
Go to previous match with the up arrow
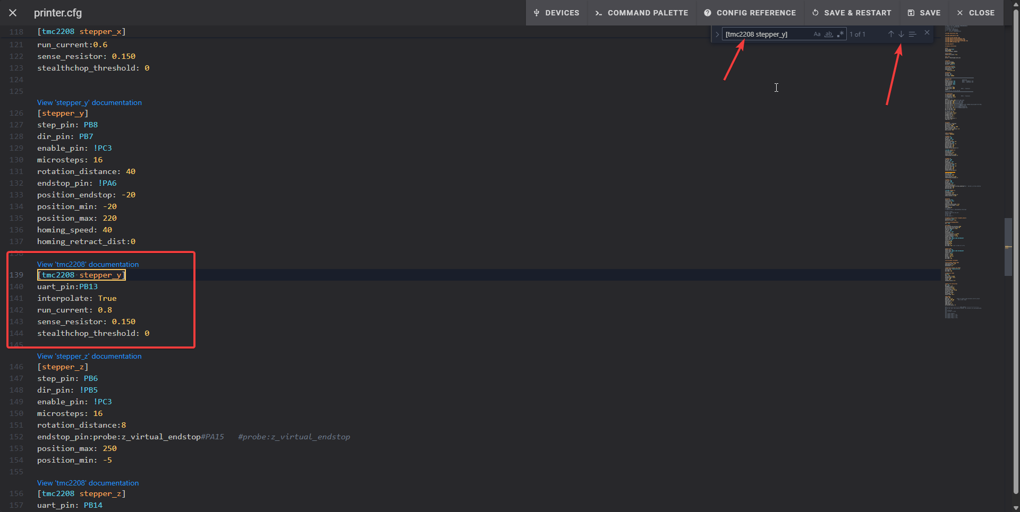click(x=891, y=34)
